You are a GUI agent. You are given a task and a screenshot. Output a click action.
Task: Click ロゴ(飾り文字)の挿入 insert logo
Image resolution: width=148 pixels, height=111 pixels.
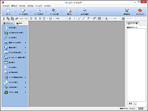[14, 33]
